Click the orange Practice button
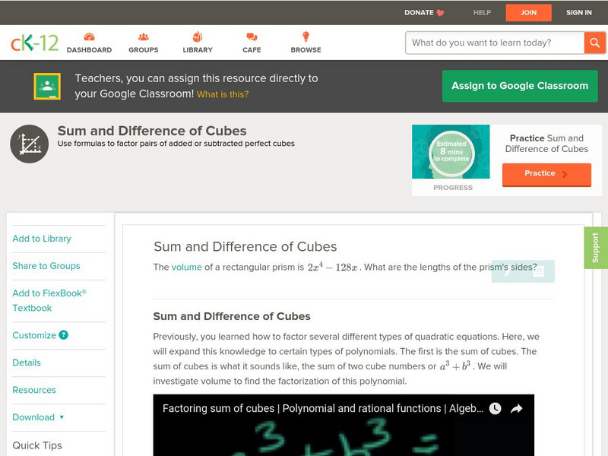 [546, 175]
